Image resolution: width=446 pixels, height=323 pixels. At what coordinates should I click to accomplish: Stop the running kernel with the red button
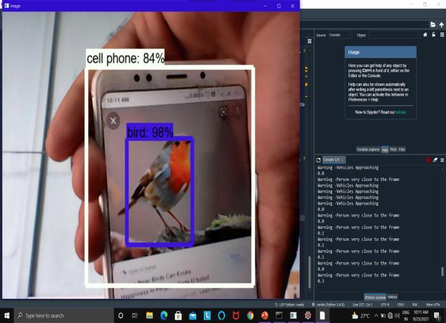point(428,160)
